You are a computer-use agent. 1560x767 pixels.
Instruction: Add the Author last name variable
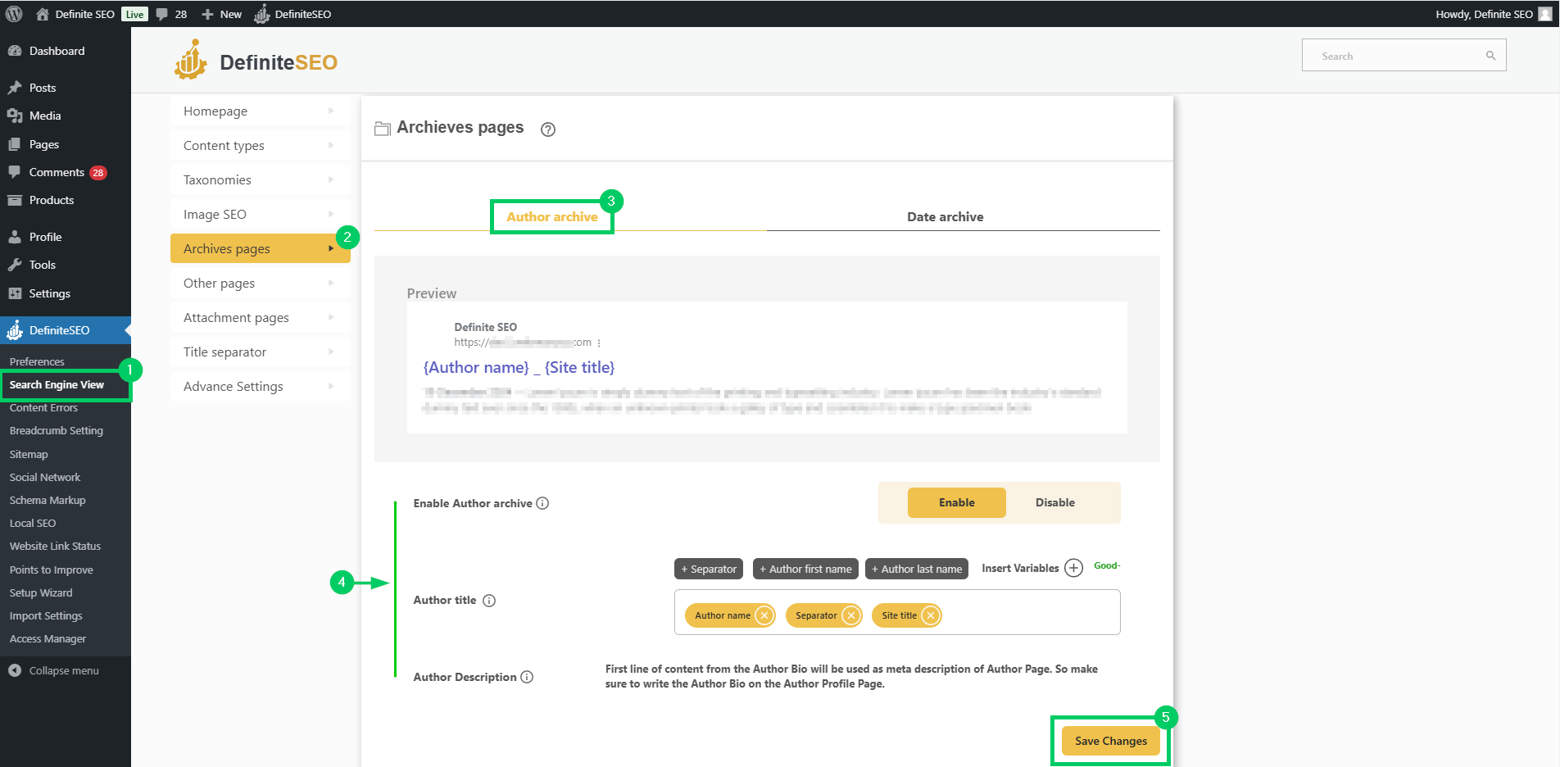click(x=917, y=569)
